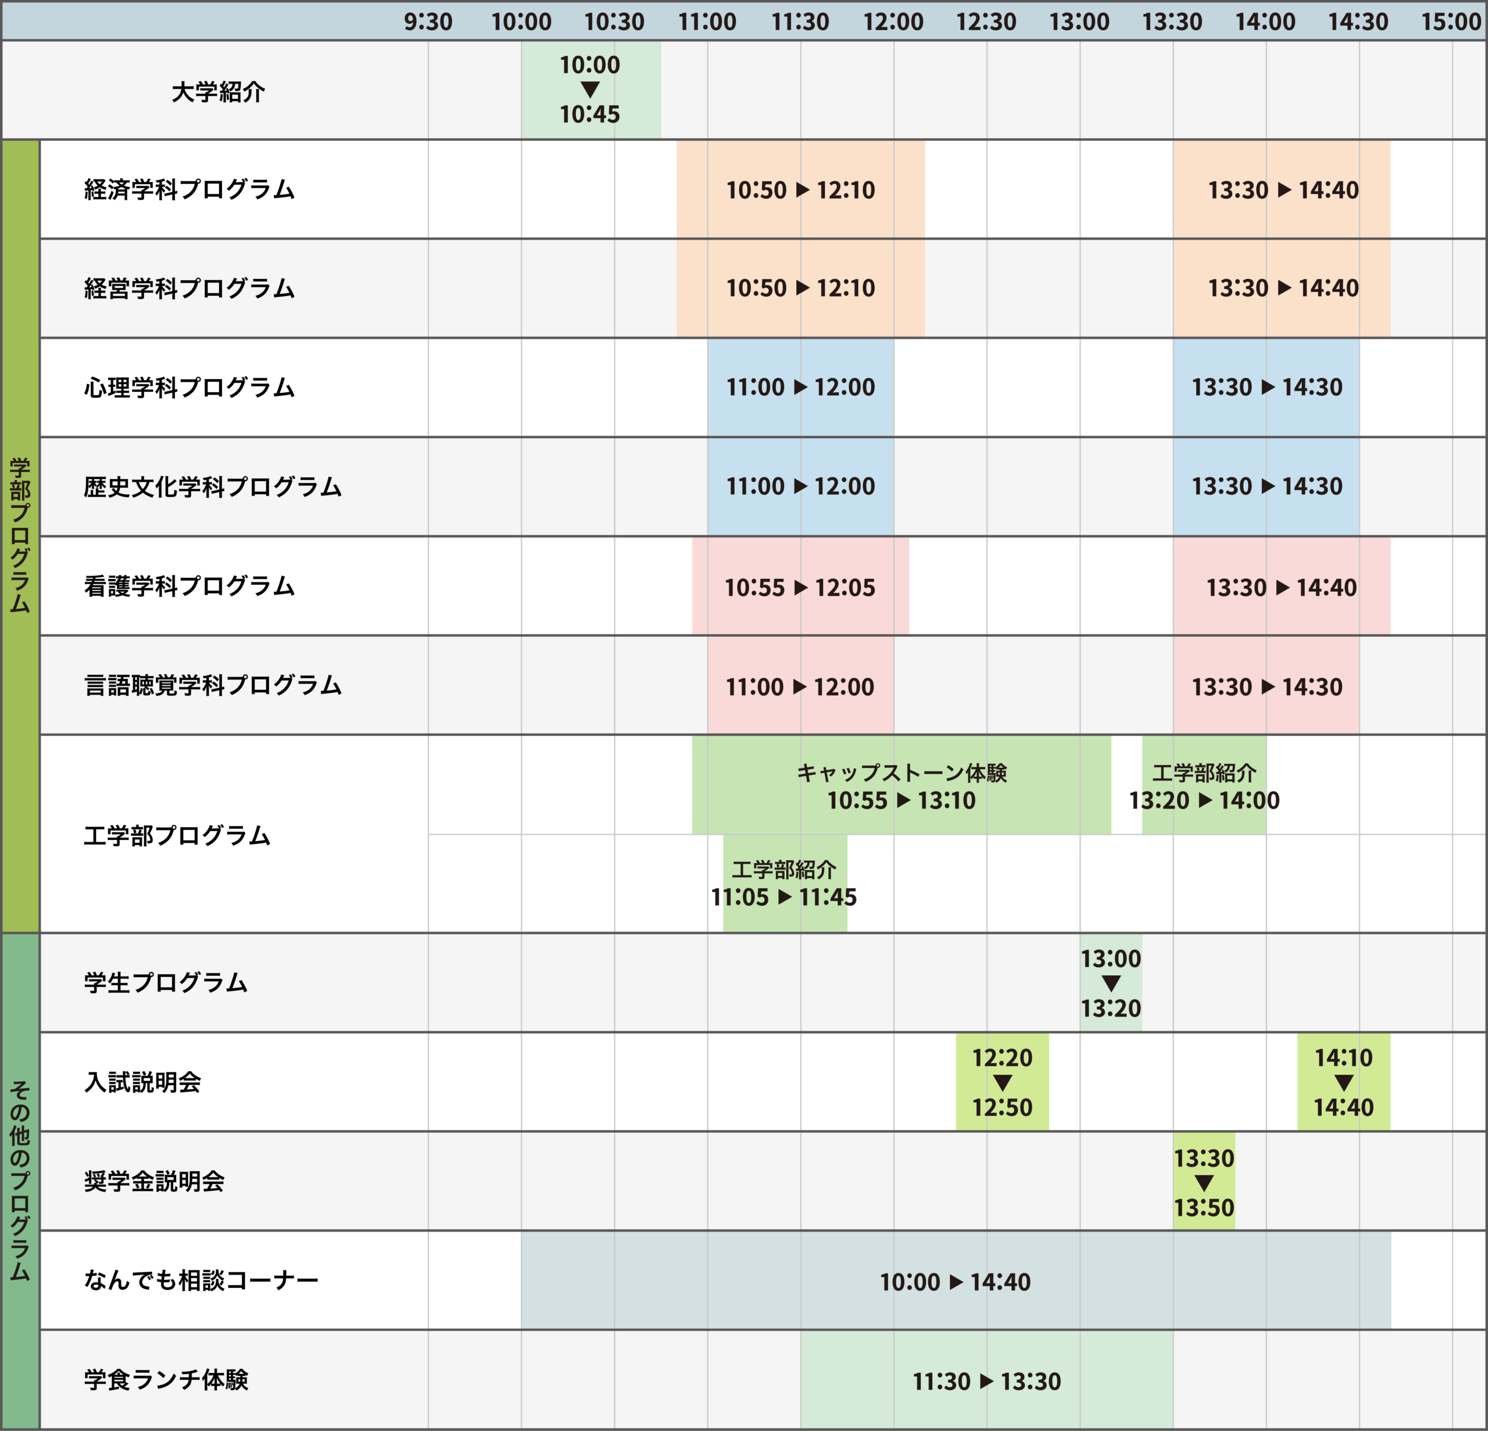Select the 工学部紹介 11:05–11:45 block
Image resolution: width=1488 pixels, height=1431 pixels.
coord(784,883)
